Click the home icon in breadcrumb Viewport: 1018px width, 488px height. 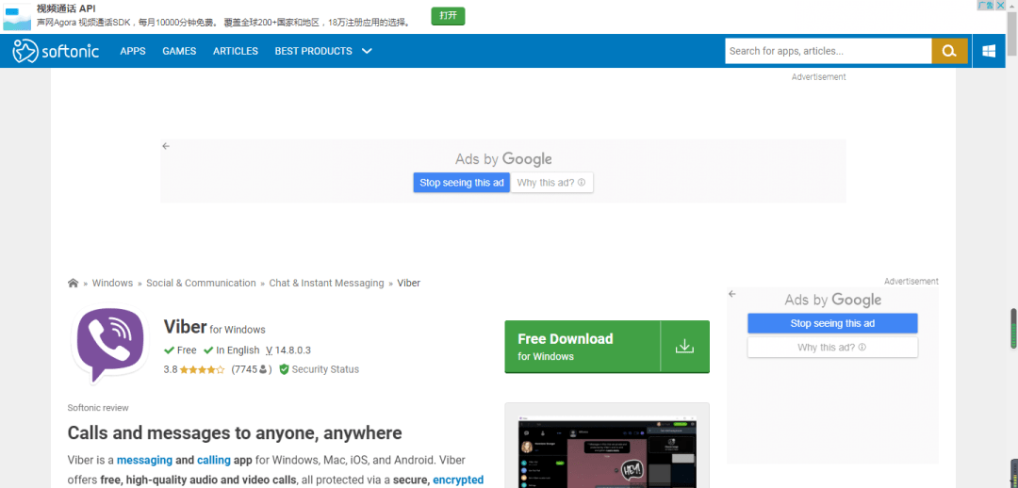click(x=74, y=284)
